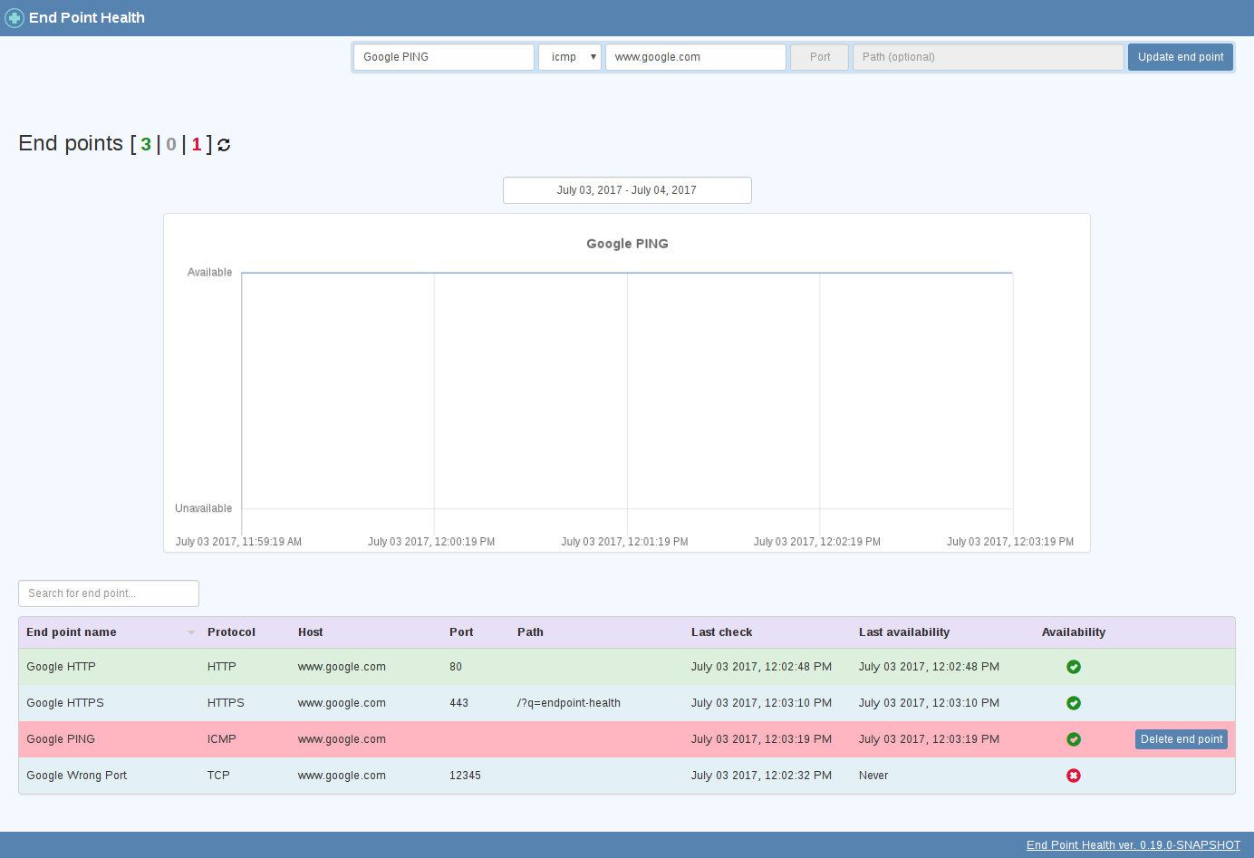Open the July 03 - July 04 date range picker
This screenshot has width=1254, height=858.
[x=627, y=189]
